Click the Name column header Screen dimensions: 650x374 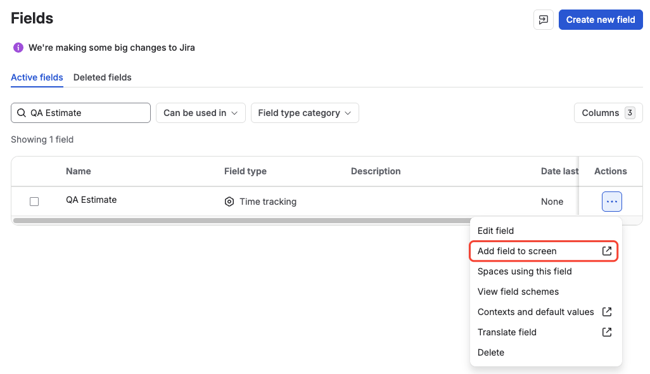pos(79,171)
